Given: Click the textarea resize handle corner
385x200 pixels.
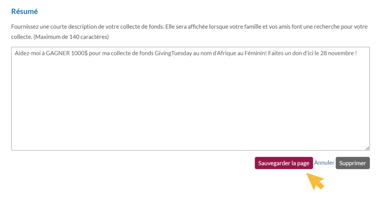Looking at the screenshot, I should tap(367, 148).
